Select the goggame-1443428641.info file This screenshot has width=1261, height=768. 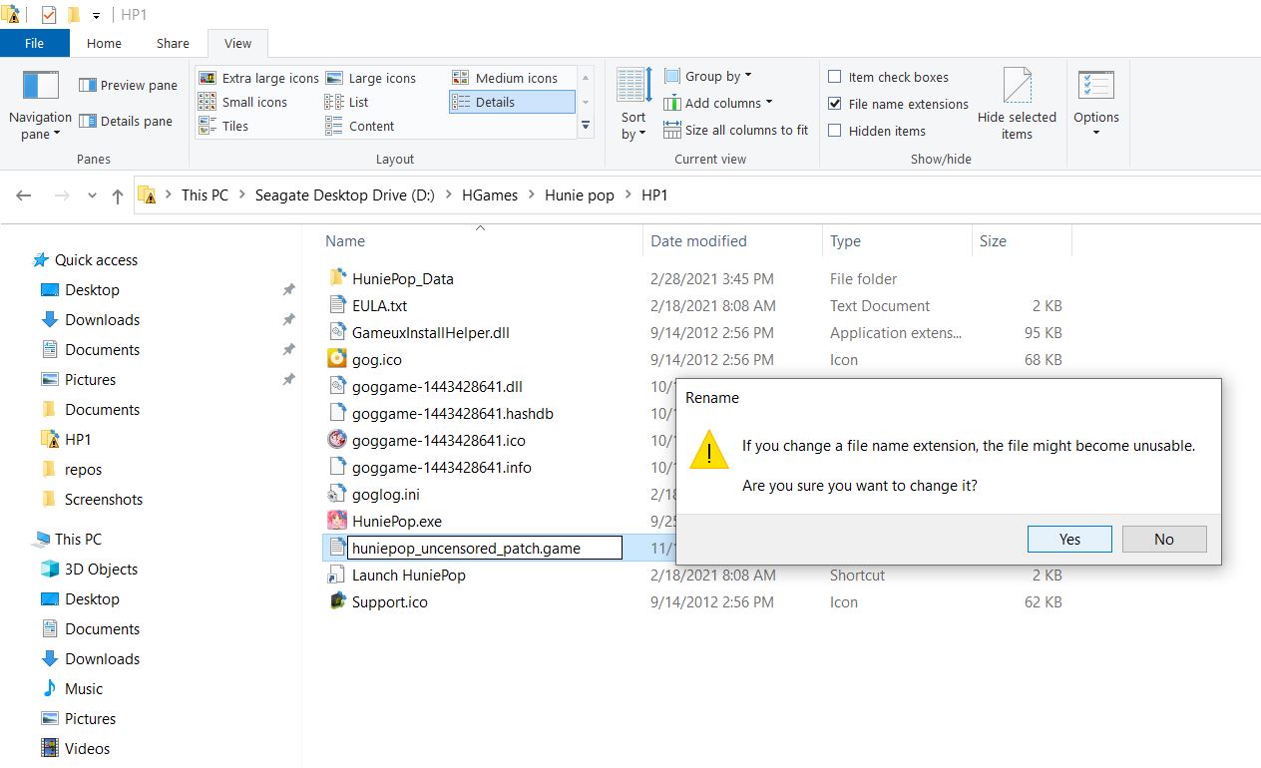[x=441, y=467]
